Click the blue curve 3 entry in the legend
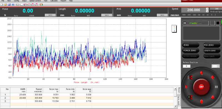222x109 pixels. tap(174, 31)
